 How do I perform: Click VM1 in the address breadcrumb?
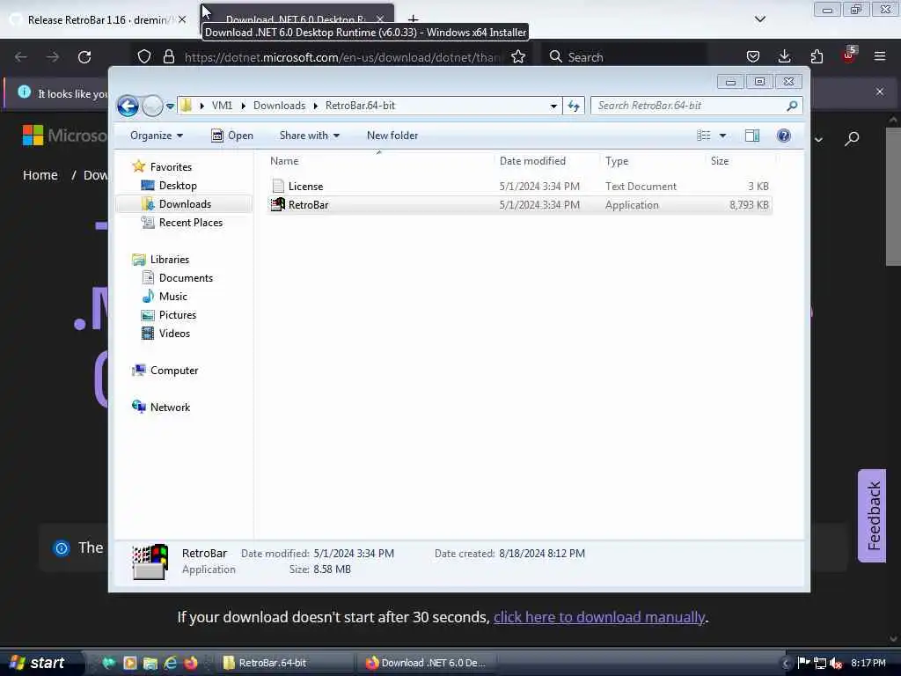[222, 106]
